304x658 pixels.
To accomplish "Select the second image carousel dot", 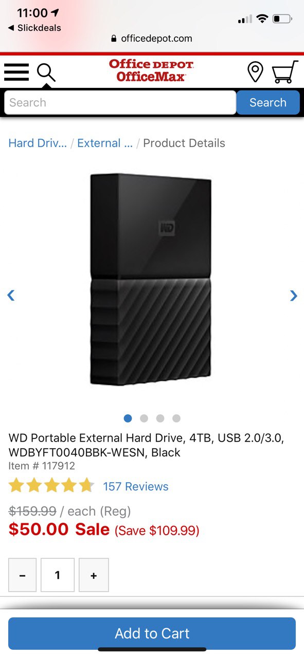I will tap(144, 418).
